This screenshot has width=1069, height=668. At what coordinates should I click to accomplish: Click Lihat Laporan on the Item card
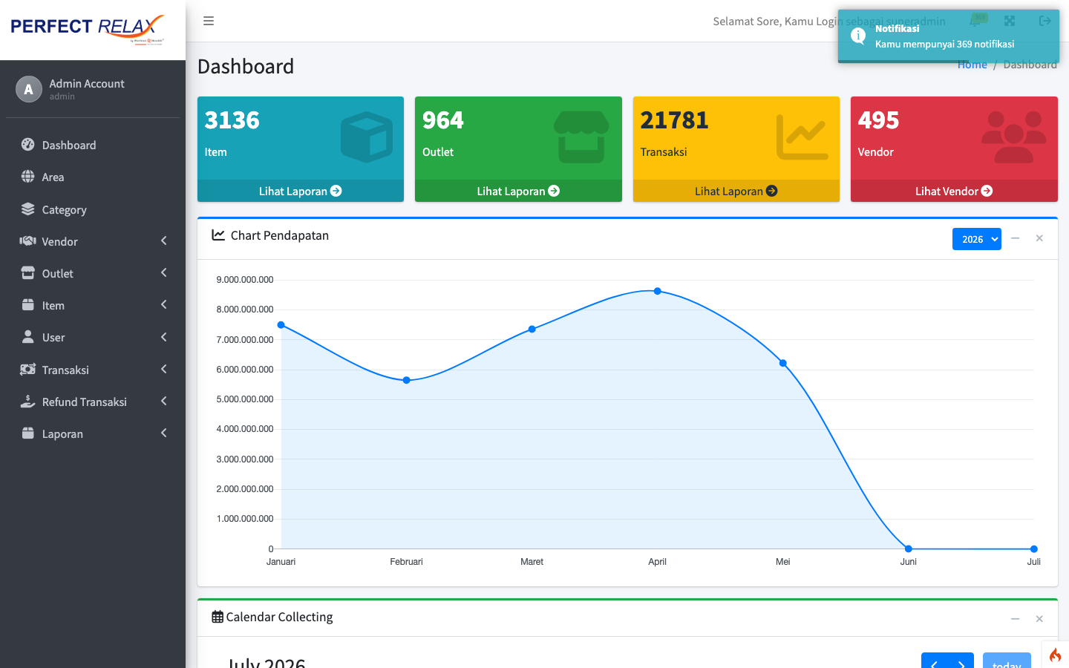pos(301,191)
